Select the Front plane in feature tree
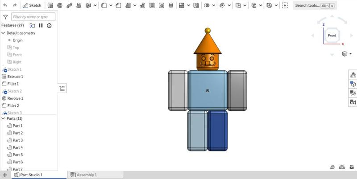The height and width of the screenshot is (179, 357). pos(17,55)
